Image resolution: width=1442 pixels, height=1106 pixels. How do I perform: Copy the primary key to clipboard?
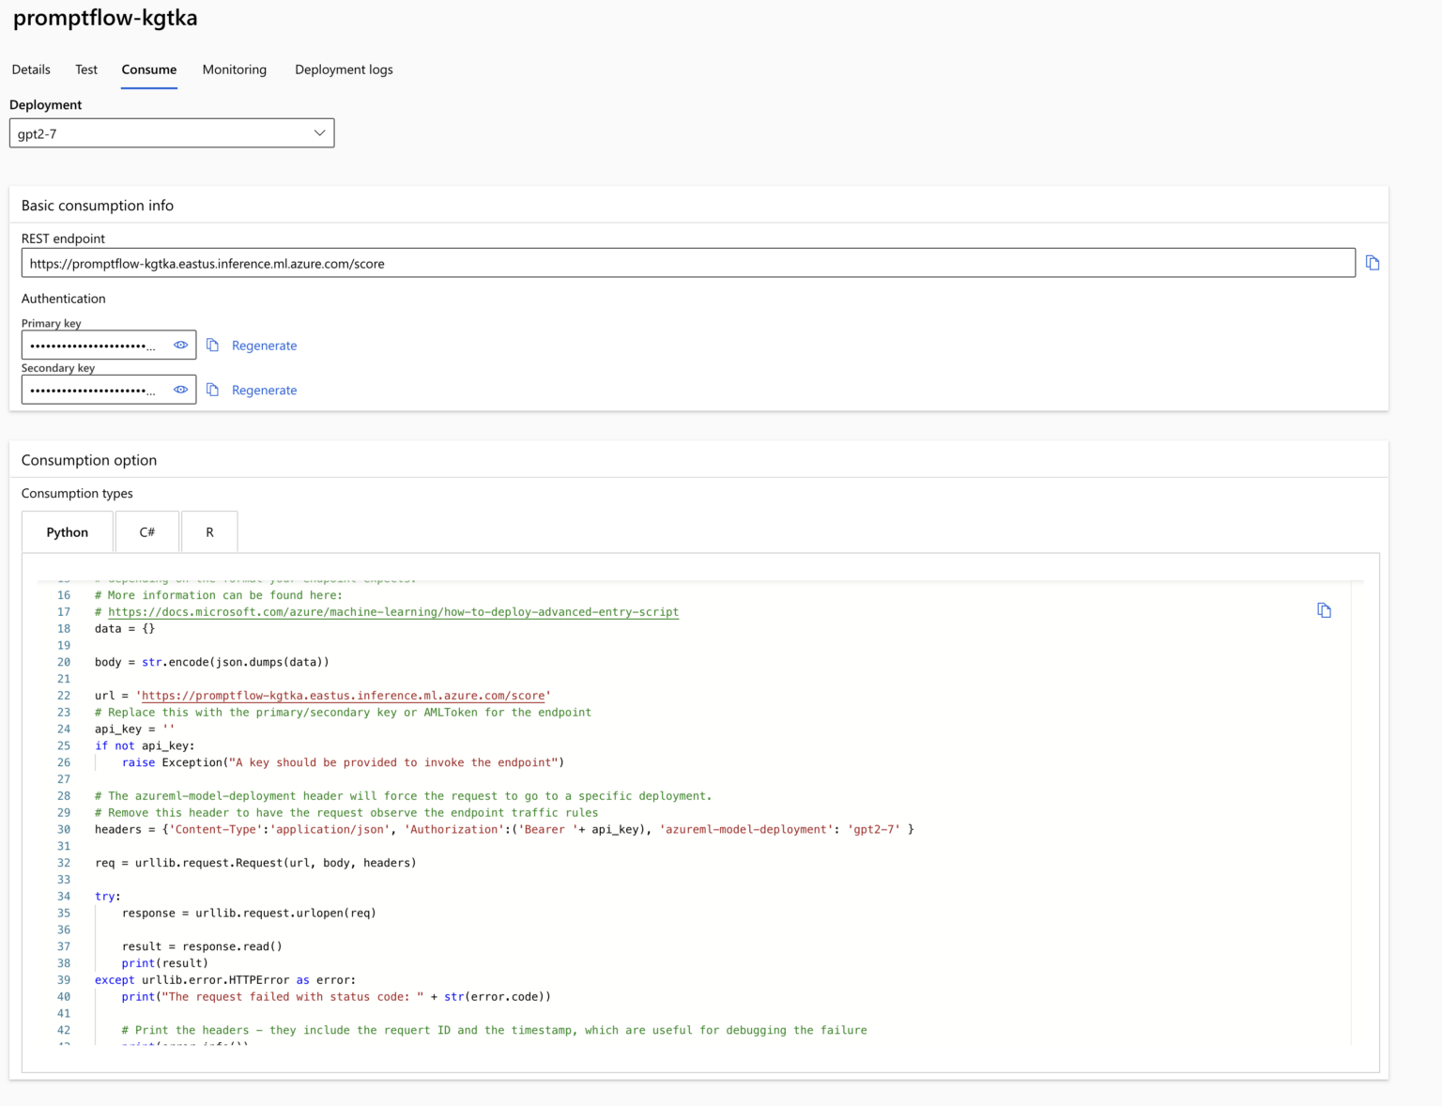[211, 345]
